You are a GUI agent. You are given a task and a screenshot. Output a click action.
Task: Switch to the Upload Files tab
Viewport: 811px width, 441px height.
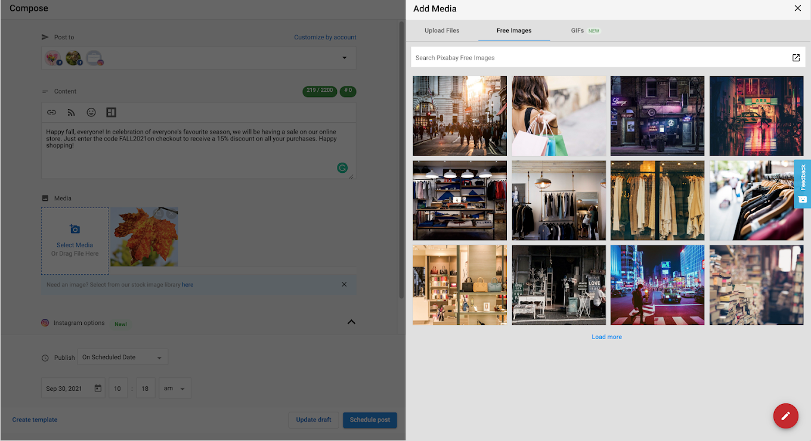[x=442, y=30]
